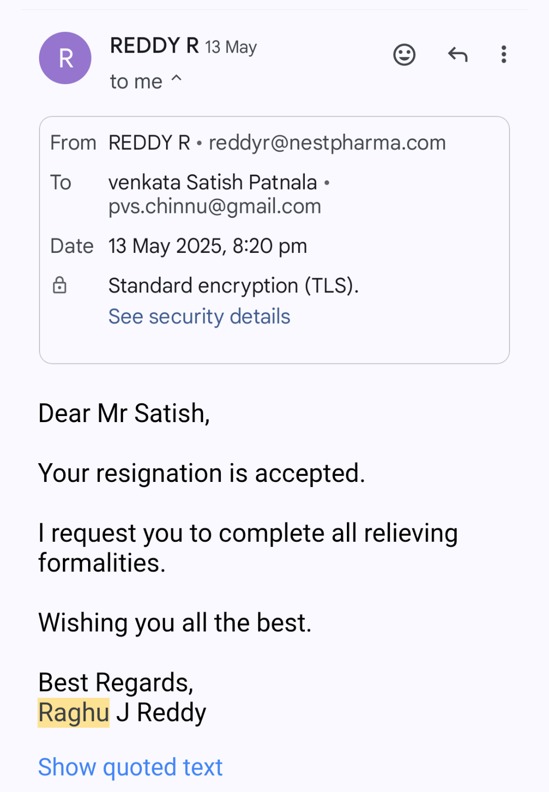The width and height of the screenshot is (549, 792).
Task: Click the 13 May date beside the sender name
Action: click(x=231, y=47)
